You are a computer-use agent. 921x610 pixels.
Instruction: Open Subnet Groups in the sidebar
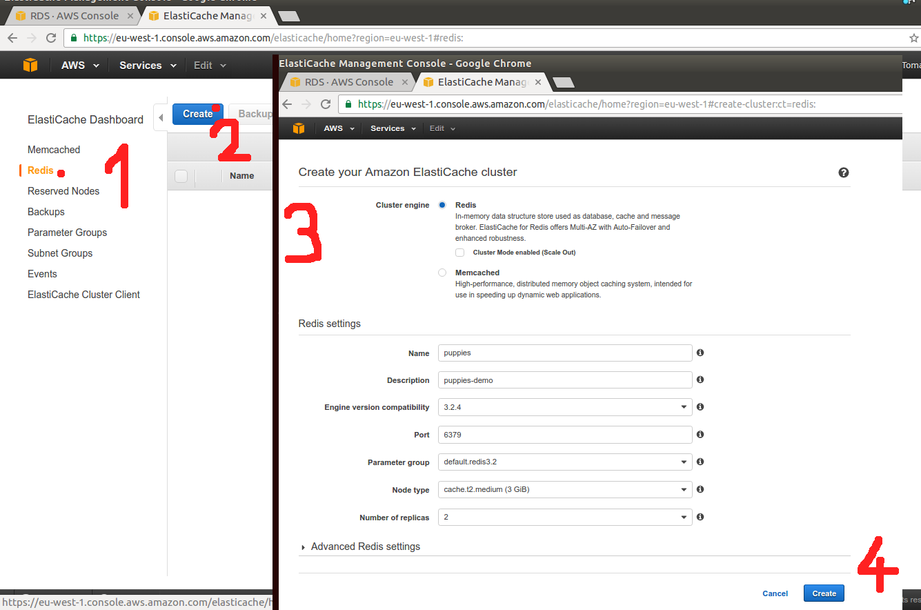pyautogui.click(x=60, y=253)
